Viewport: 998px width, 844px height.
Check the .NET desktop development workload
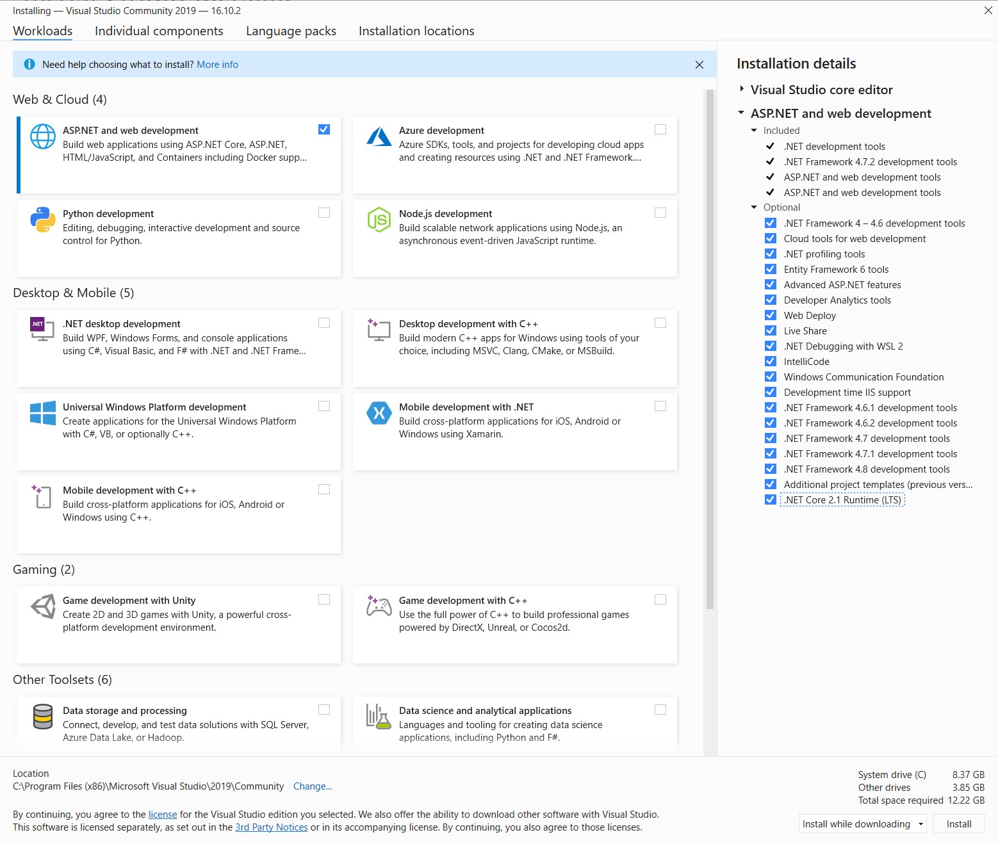(324, 323)
